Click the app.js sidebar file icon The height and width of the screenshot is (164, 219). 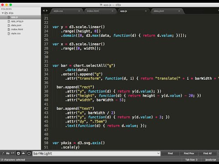click(x=9, y=17)
